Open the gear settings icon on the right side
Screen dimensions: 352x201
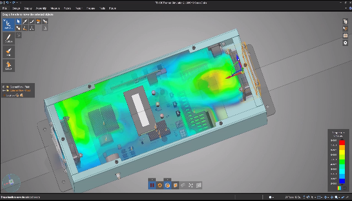pyautogui.click(x=345, y=43)
